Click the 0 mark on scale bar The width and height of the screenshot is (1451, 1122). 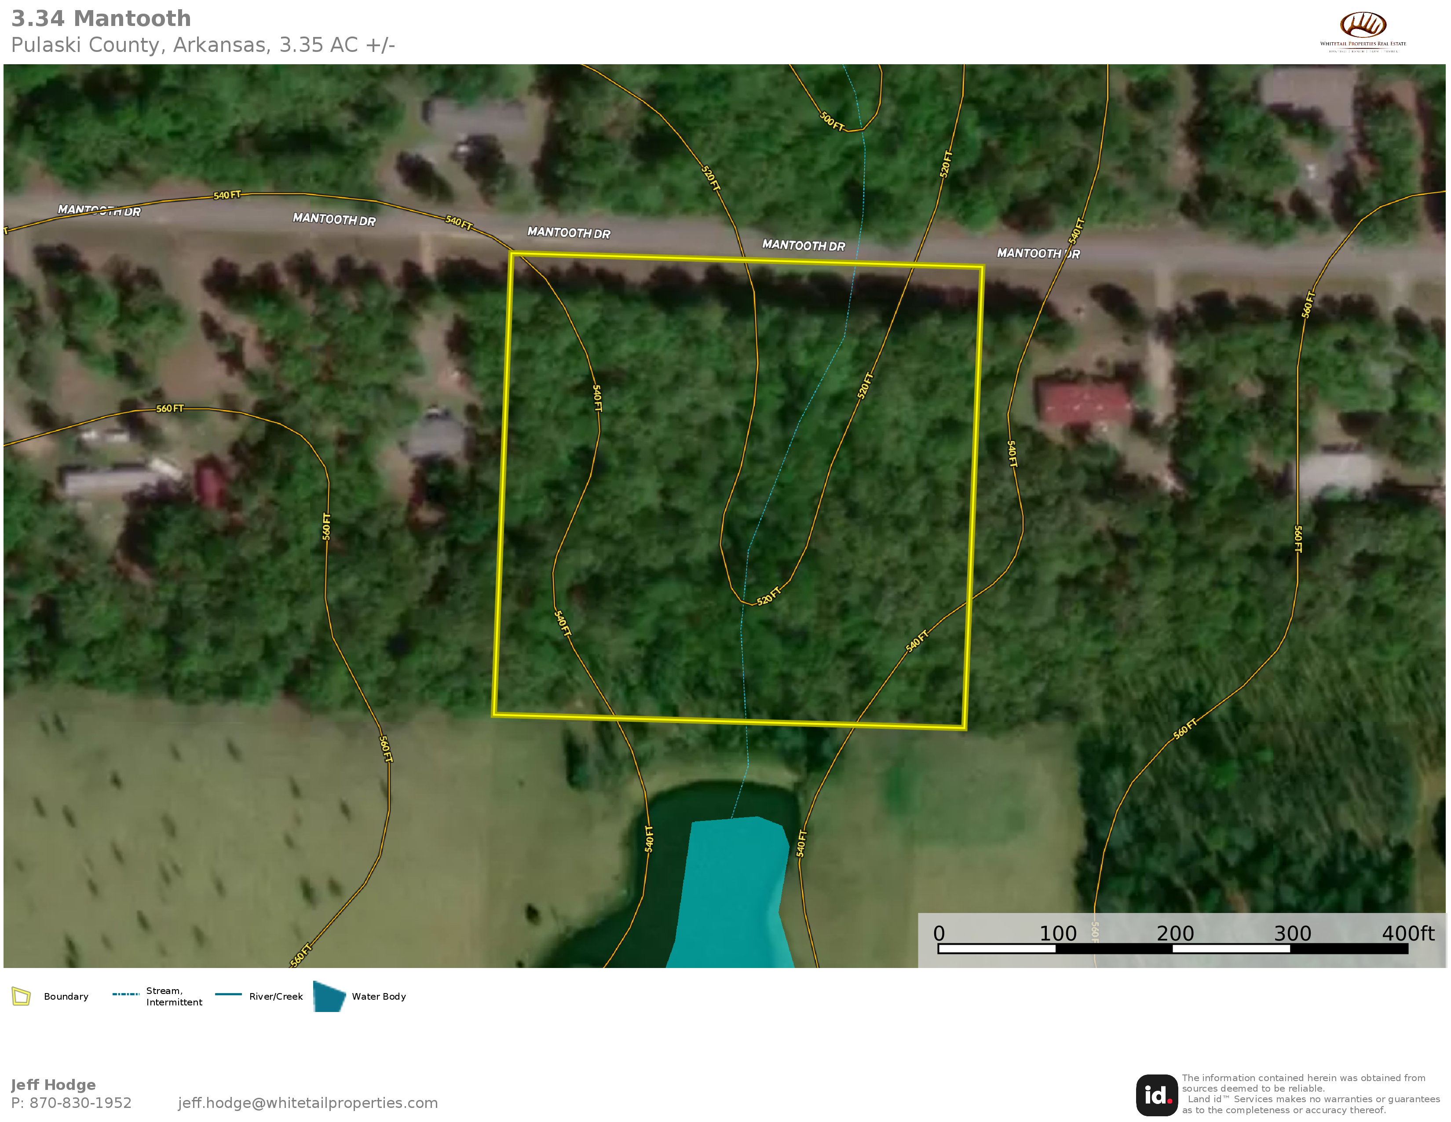tap(939, 933)
